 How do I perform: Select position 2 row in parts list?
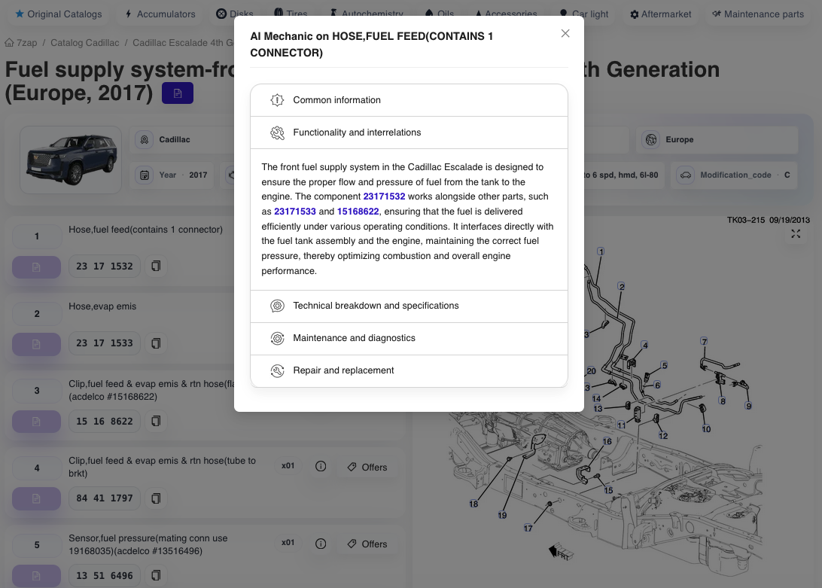37,314
